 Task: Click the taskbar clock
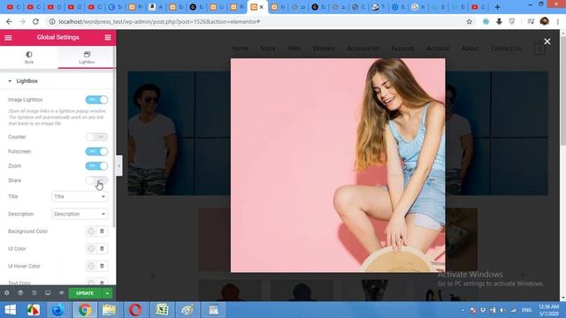click(x=548, y=310)
